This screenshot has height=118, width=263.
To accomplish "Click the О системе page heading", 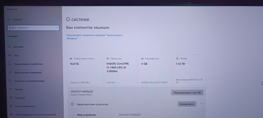I will (78, 19).
